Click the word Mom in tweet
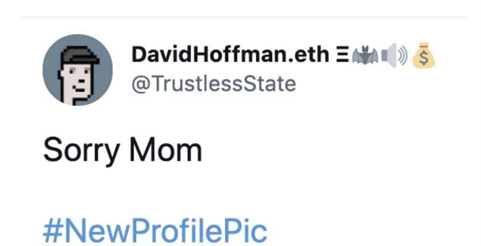Viewport: 481px width, 246px height. [x=166, y=150]
